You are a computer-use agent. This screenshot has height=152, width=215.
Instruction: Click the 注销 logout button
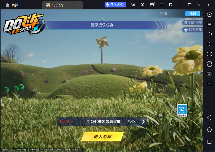pos(193,14)
